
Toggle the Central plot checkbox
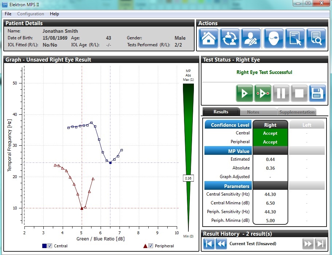pyautogui.click(x=50, y=246)
